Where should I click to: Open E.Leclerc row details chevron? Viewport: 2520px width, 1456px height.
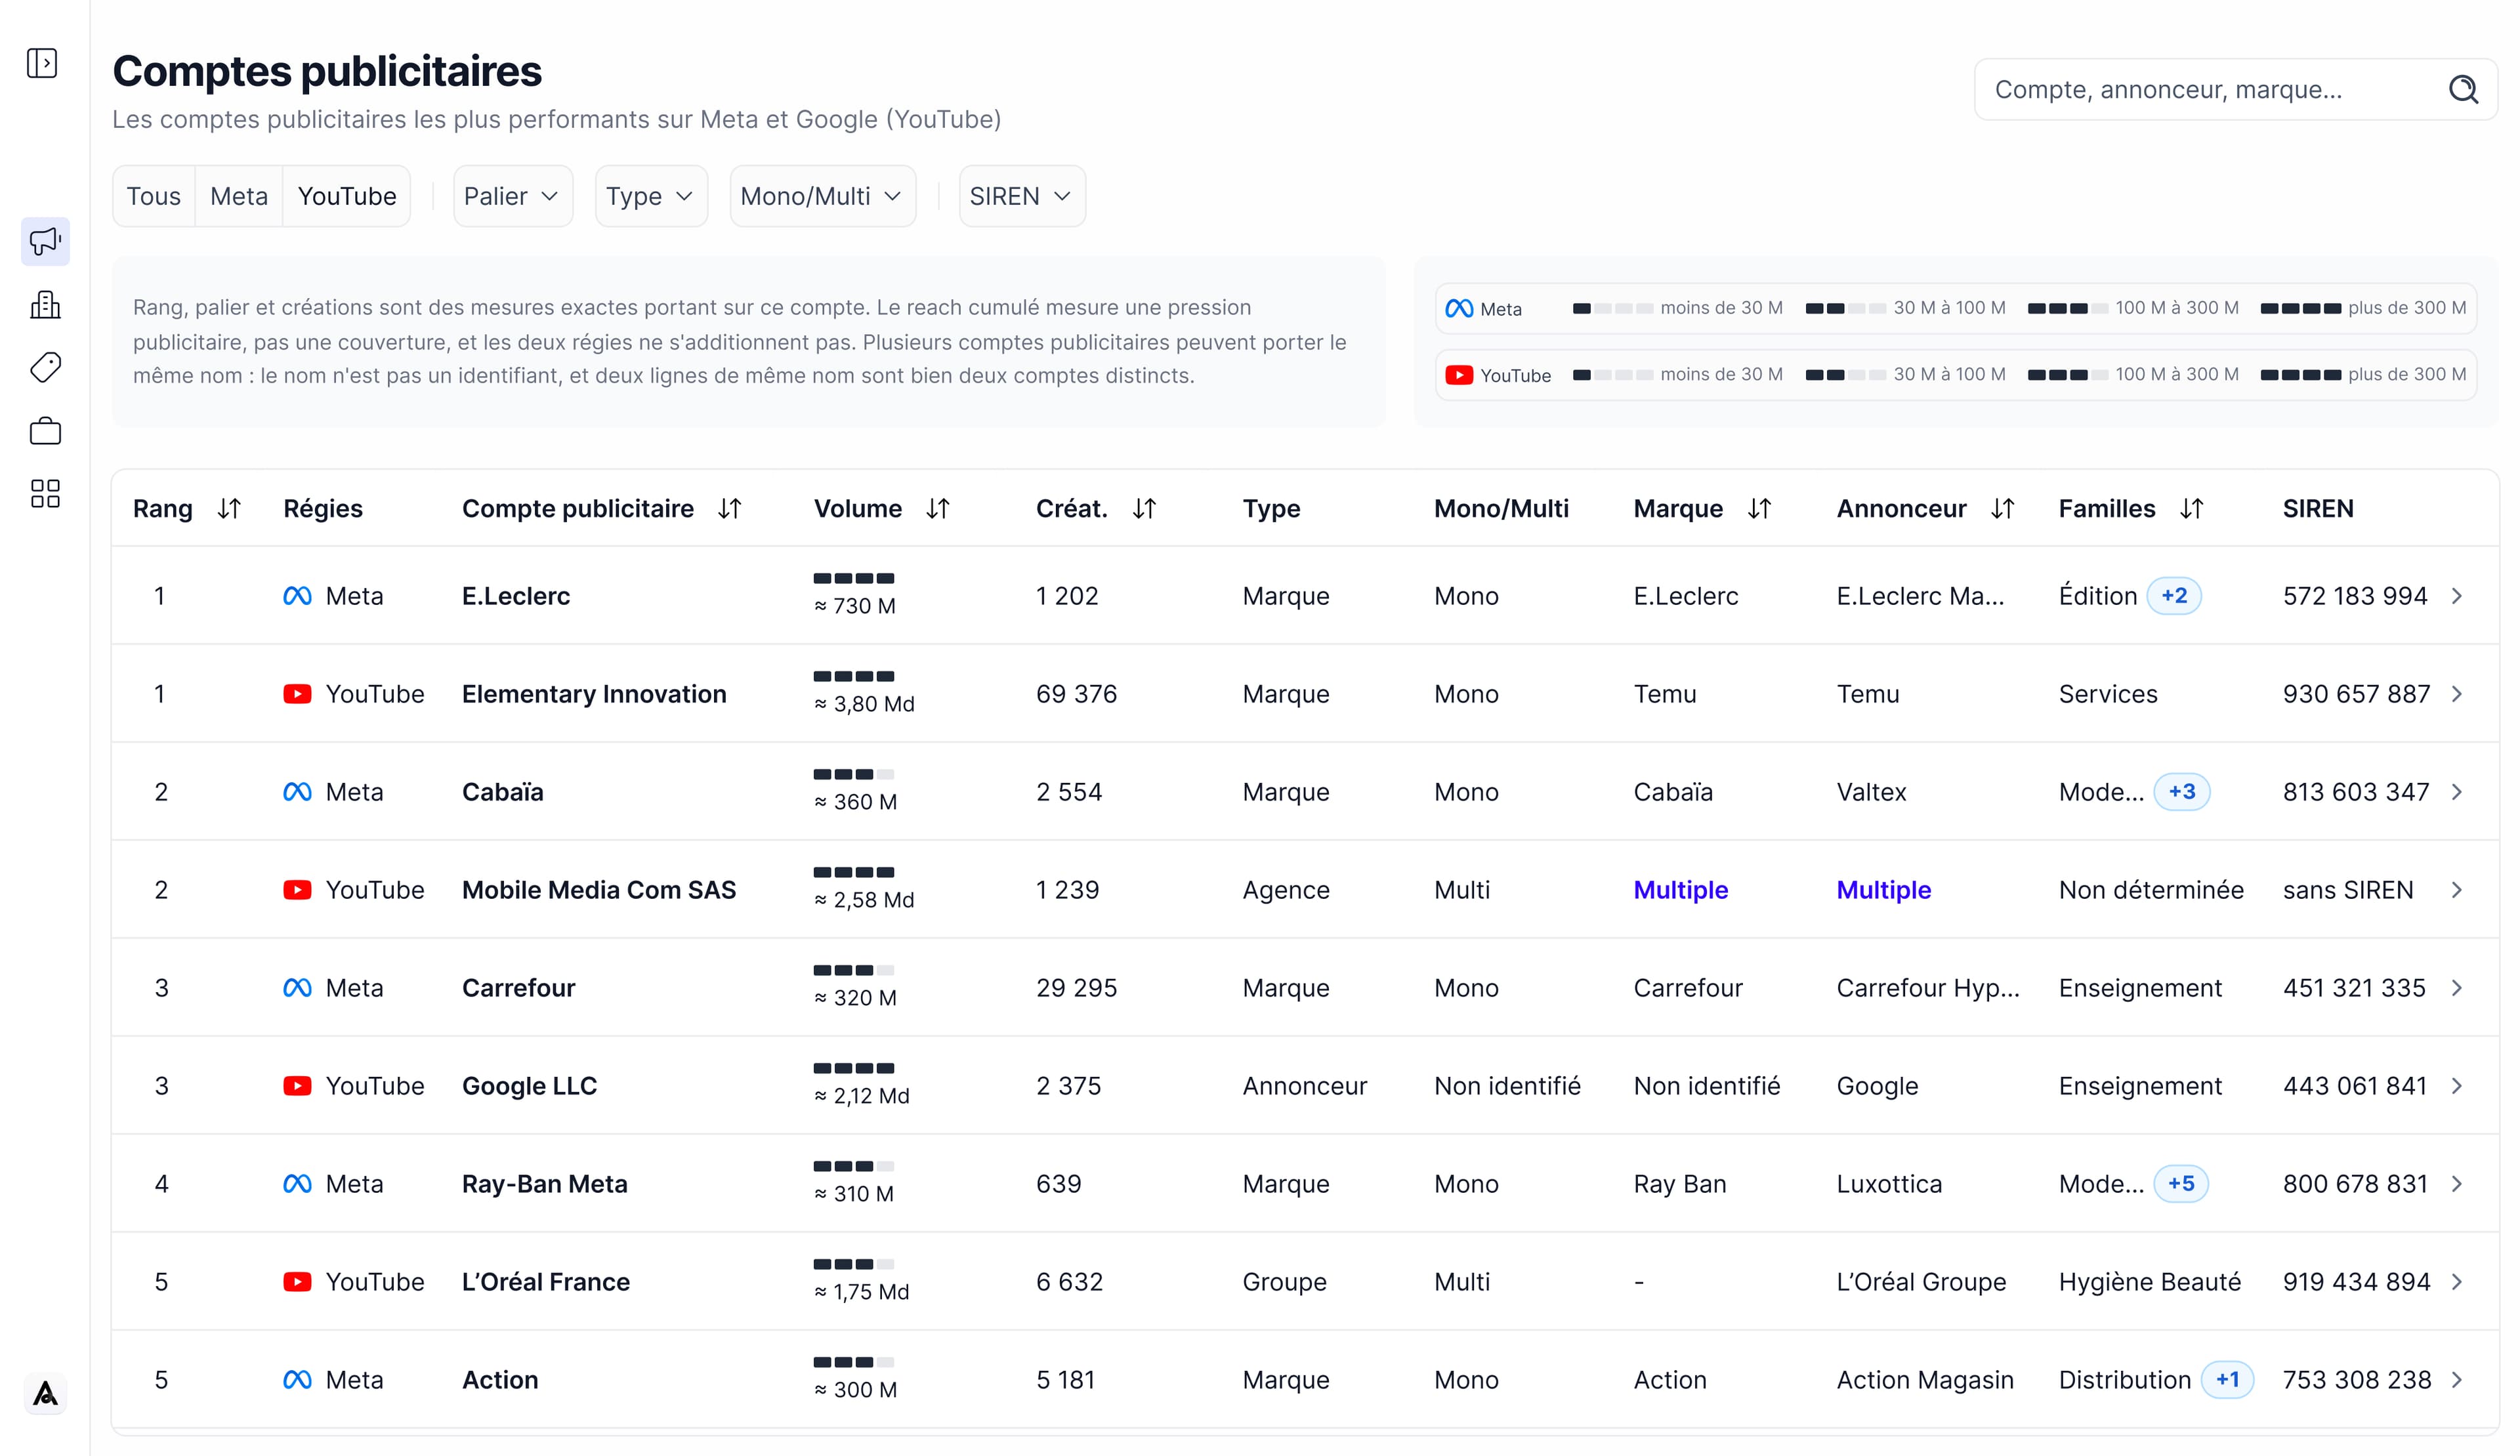(2457, 596)
